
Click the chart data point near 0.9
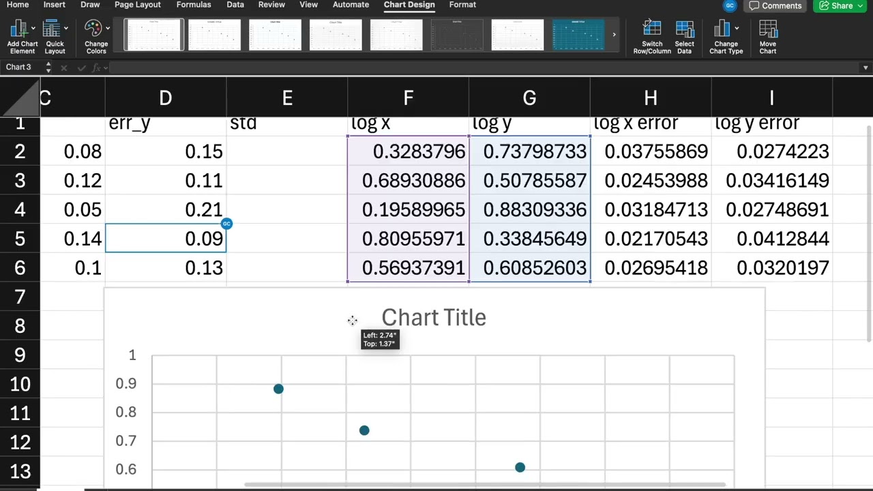click(278, 389)
